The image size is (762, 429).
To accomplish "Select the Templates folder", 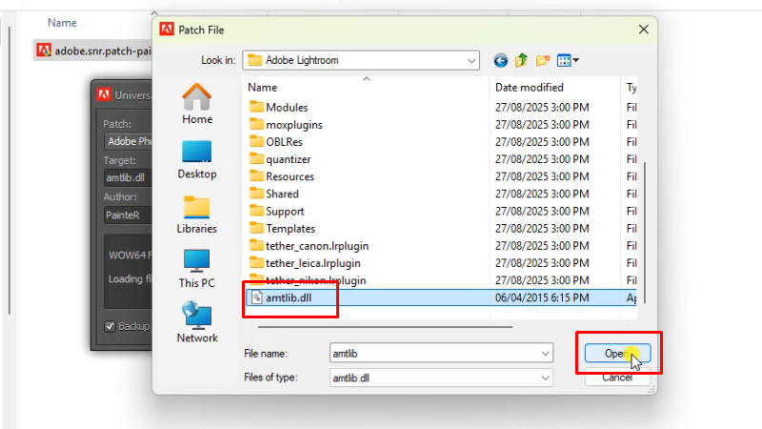I will point(291,229).
